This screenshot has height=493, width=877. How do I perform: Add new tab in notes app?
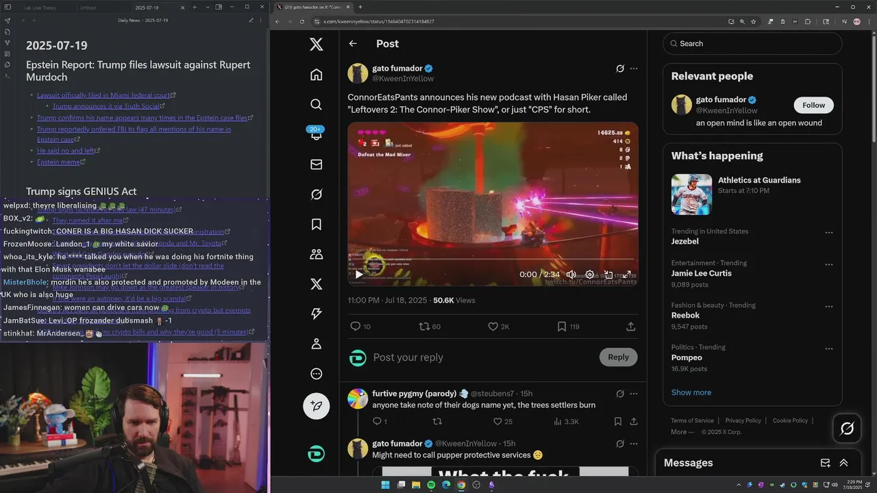pos(195,8)
